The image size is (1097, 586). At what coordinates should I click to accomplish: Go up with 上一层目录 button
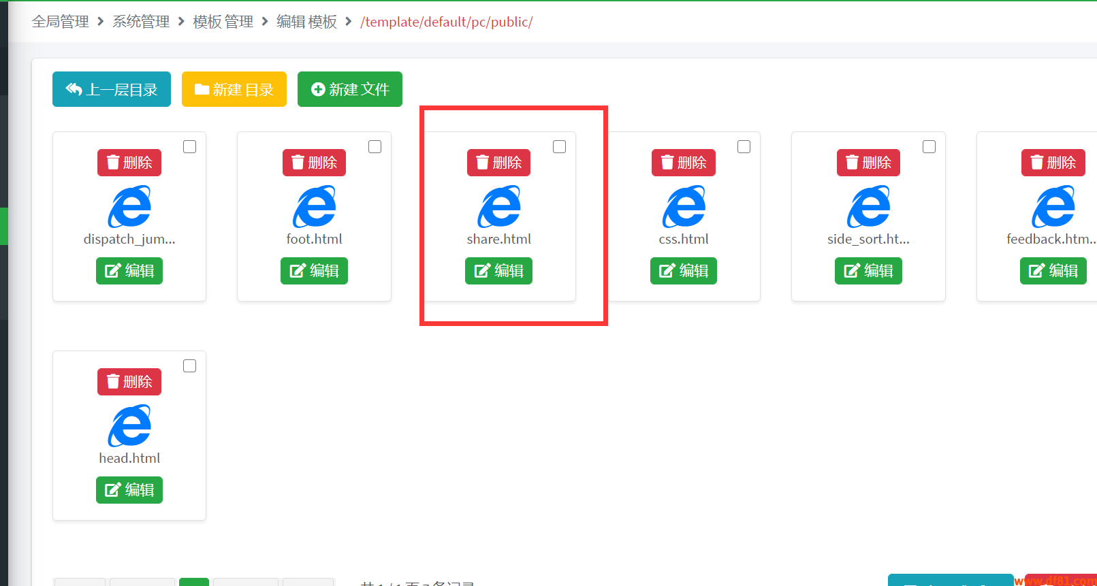(x=112, y=89)
